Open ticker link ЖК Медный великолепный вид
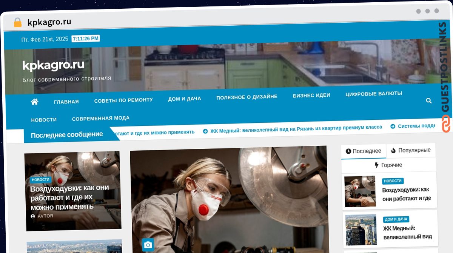This screenshot has height=253, width=453. tap(296, 129)
